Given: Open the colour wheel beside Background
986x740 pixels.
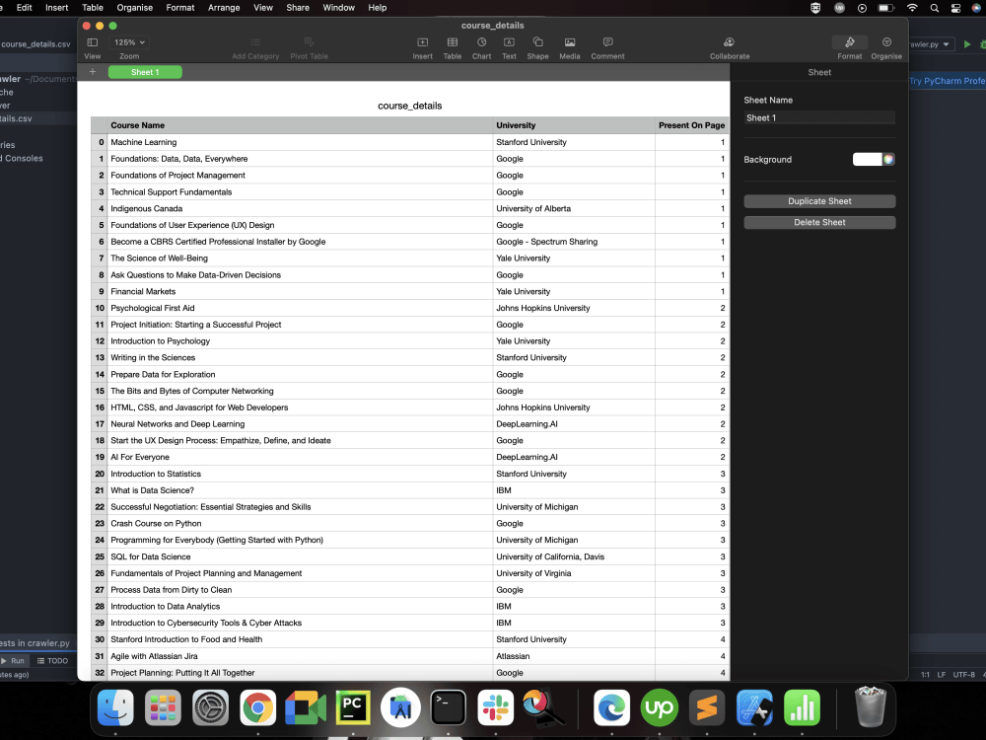Looking at the screenshot, I should (888, 159).
